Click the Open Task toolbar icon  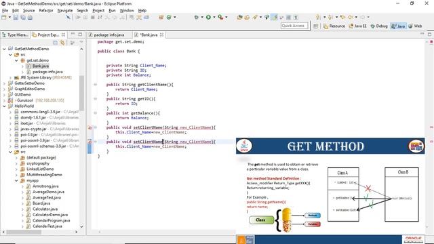pyautogui.click(x=247, y=17)
